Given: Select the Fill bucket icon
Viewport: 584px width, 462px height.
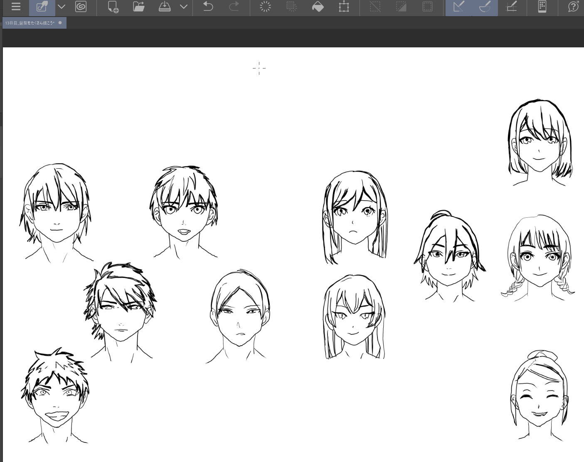Looking at the screenshot, I should 318,7.
